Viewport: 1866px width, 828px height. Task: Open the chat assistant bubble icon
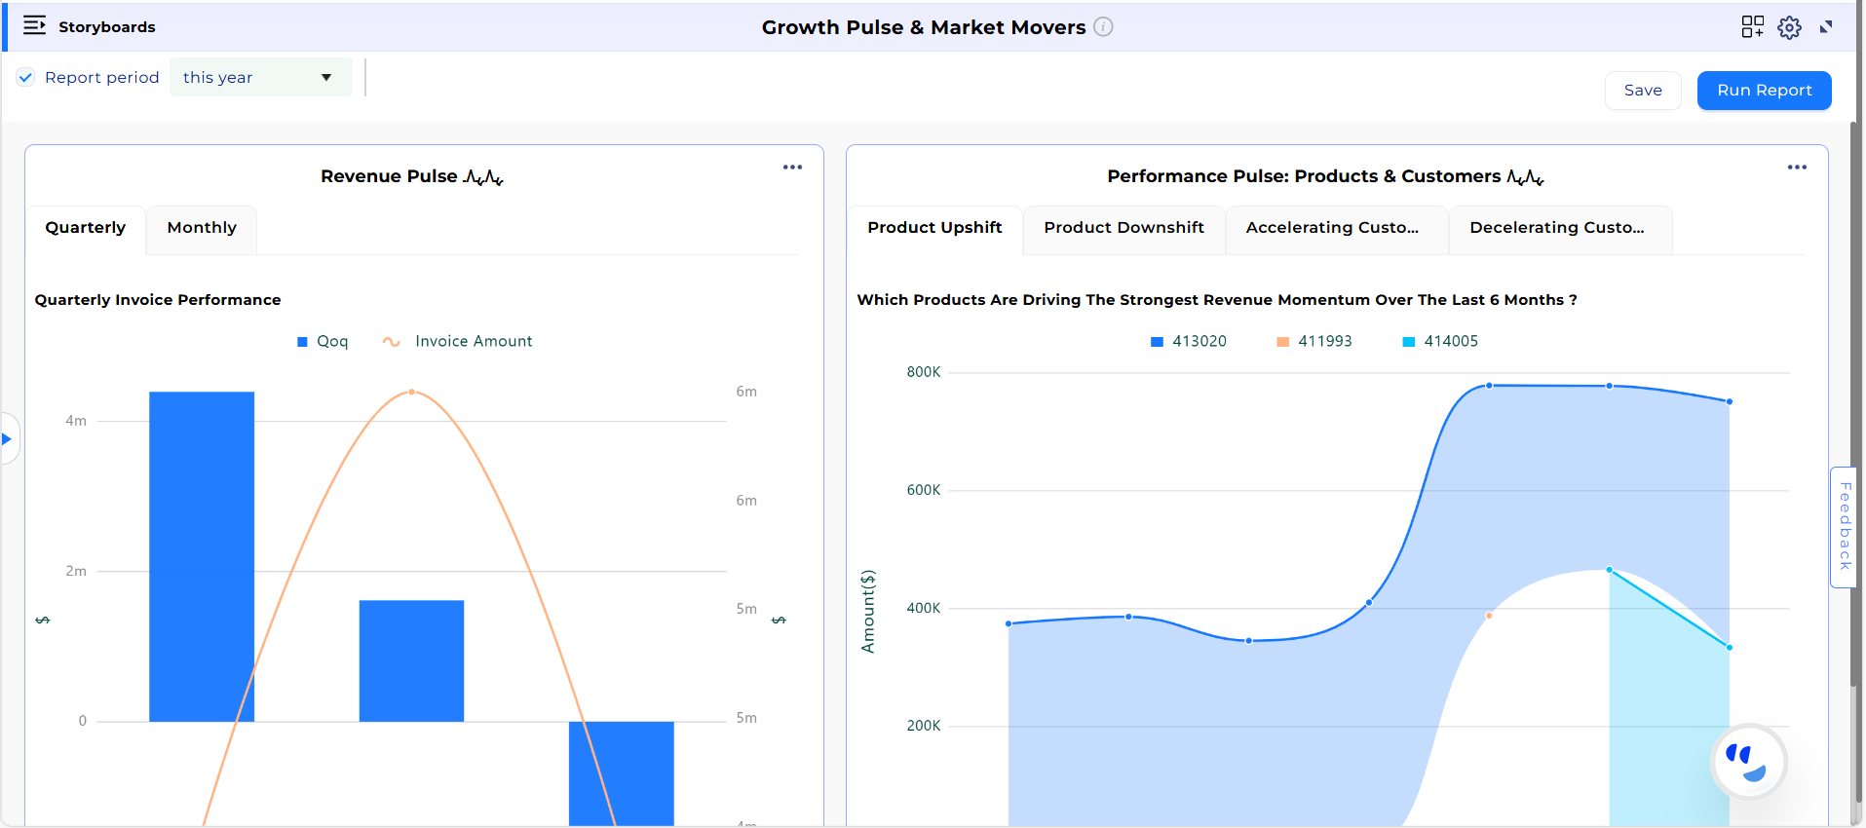click(1748, 762)
